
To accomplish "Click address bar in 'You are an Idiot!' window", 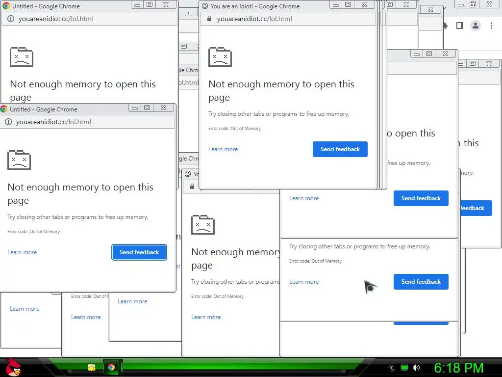I will point(287,19).
